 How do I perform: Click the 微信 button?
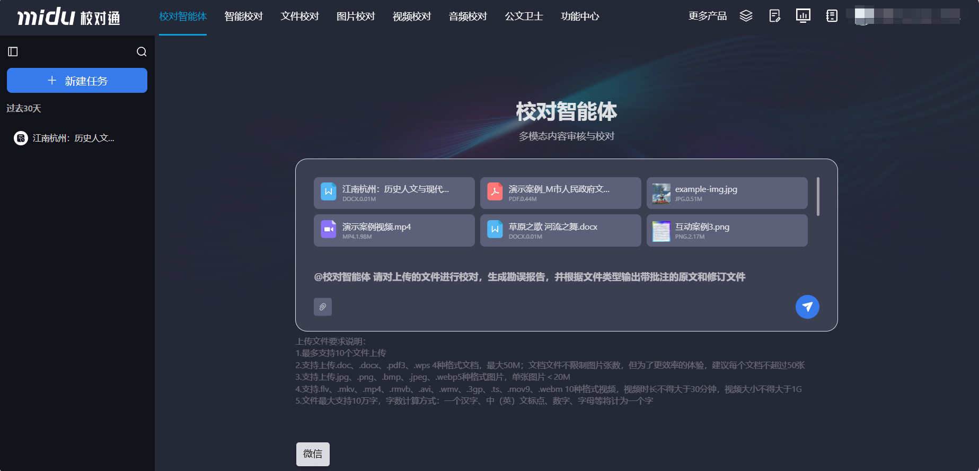[313, 454]
